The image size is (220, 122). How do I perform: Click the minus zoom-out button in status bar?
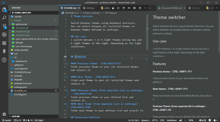point(196,120)
